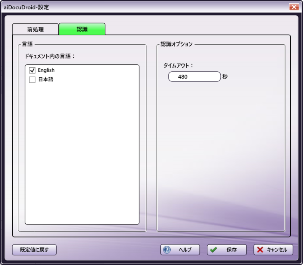The height and width of the screenshot is (265, 303).
Task: Click the 既定値に戻す button
Action: click(34, 250)
